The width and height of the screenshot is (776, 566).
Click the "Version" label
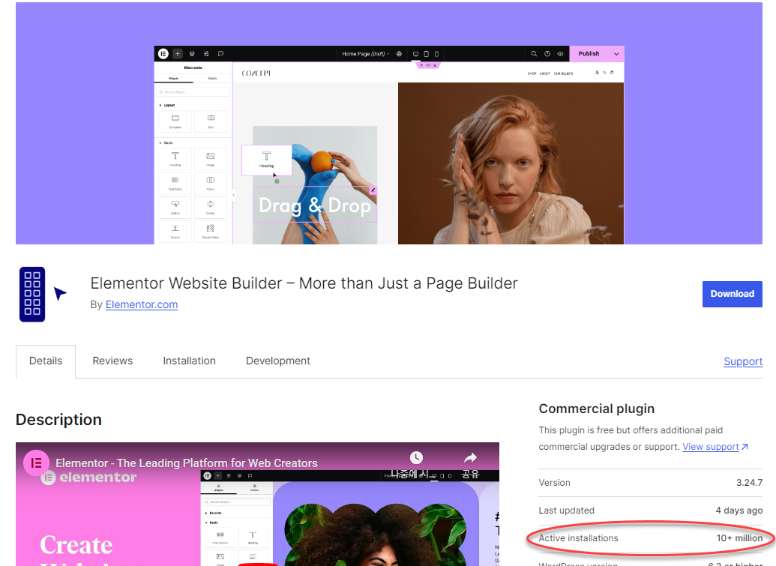(554, 482)
